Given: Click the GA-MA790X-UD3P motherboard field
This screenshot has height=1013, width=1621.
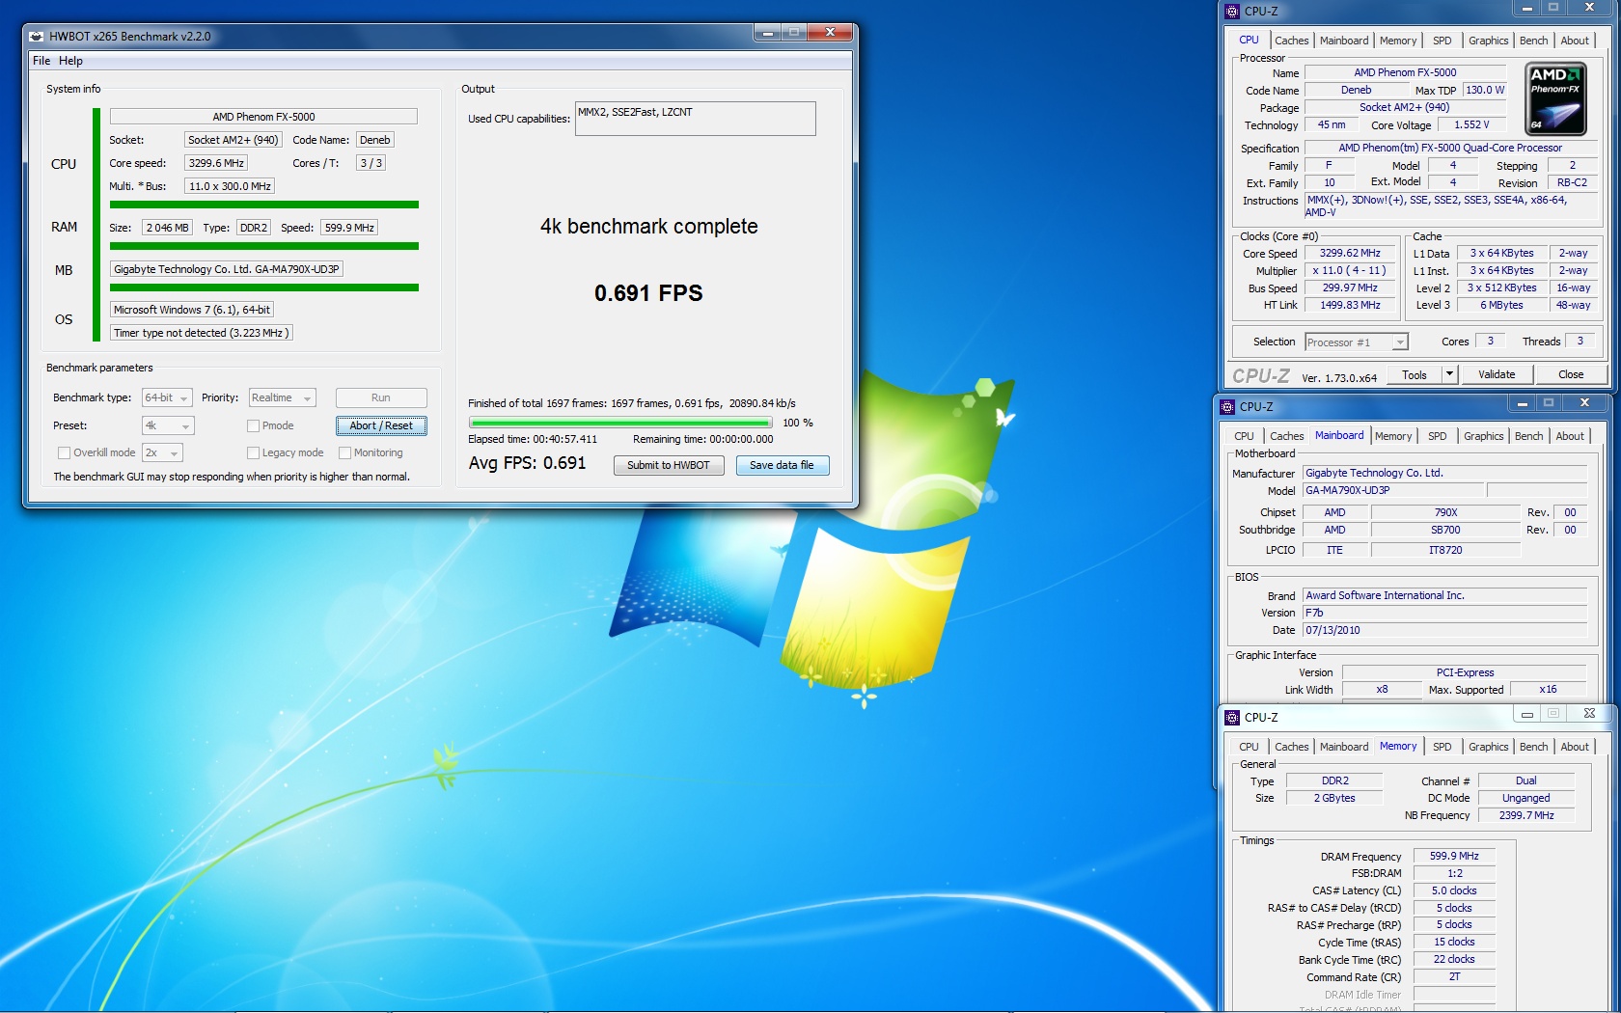Looking at the screenshot, I should coord(227,269).
